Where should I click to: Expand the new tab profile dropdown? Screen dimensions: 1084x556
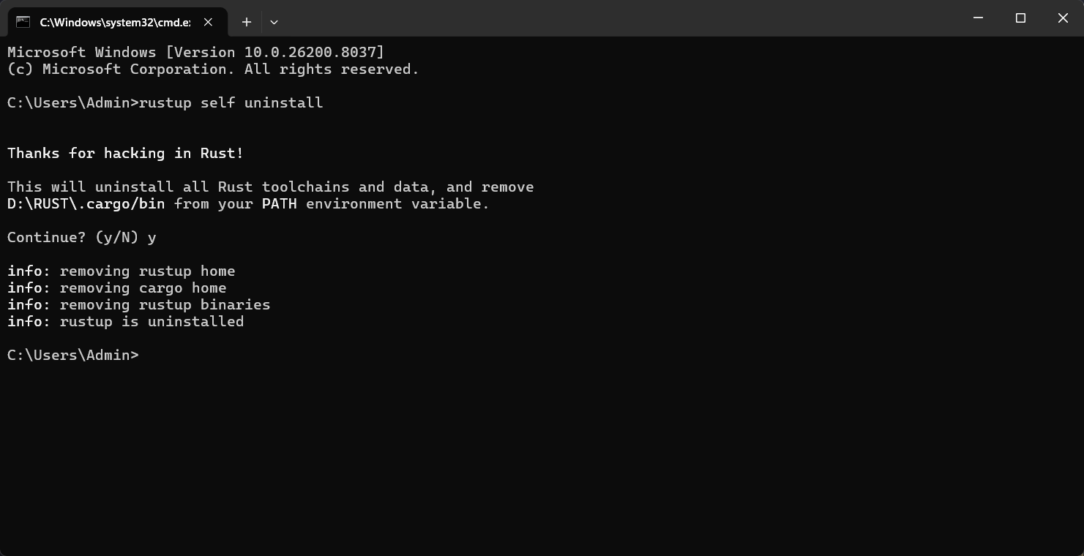point(274,22)
